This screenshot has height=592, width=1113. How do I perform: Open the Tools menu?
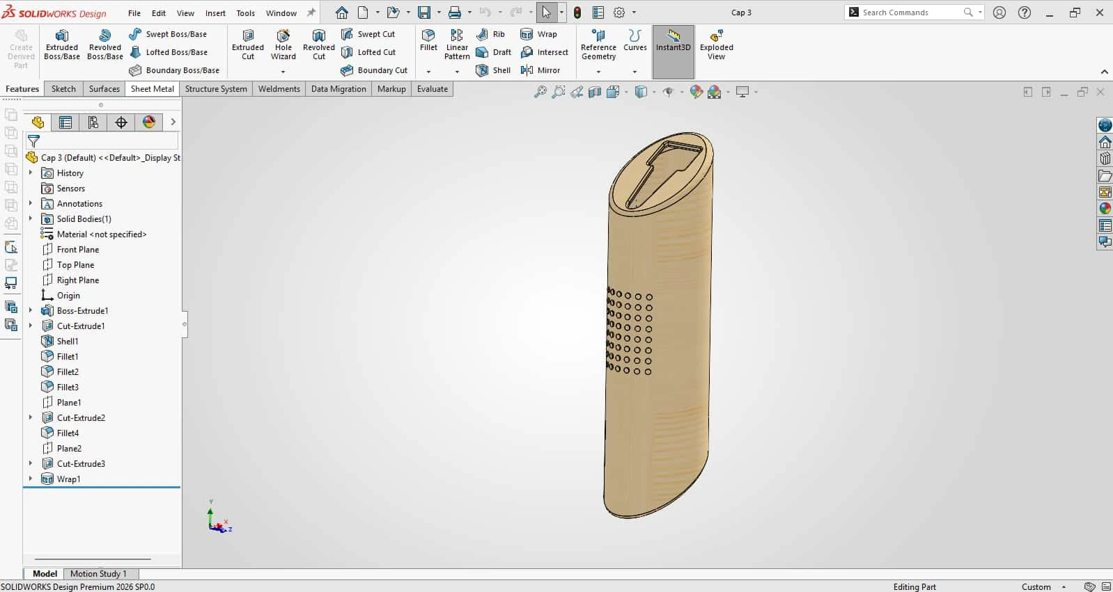point(246,13)
